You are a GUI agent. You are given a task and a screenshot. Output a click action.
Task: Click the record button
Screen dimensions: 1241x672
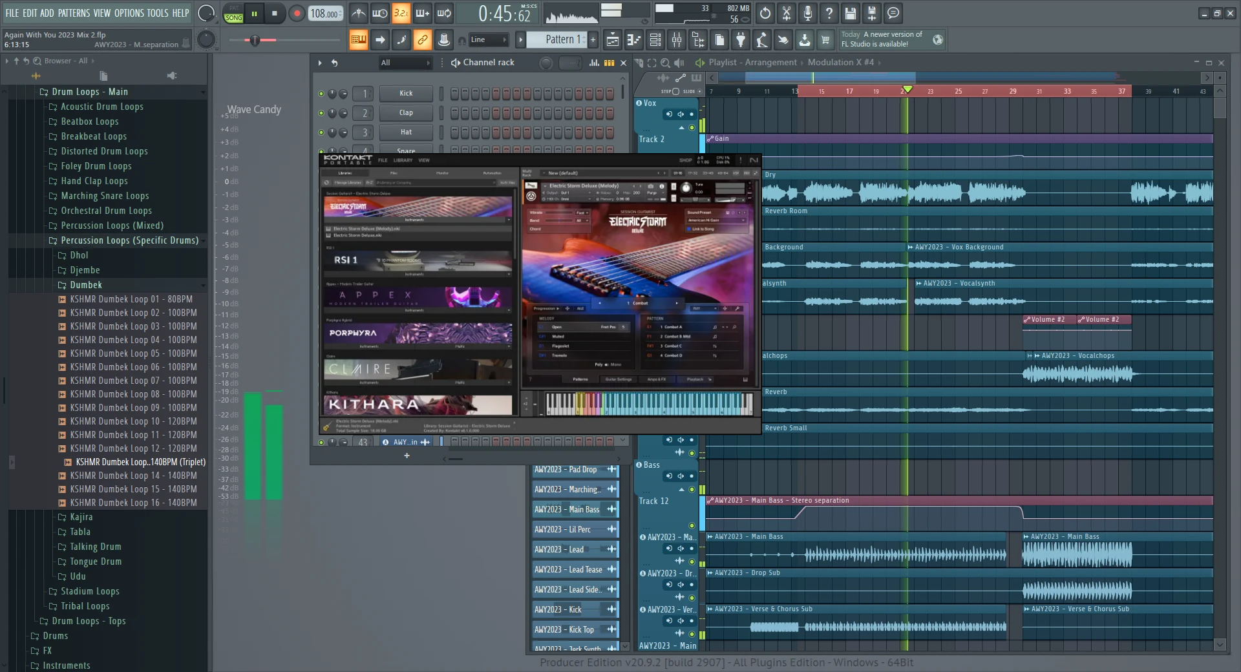point(297,14)
